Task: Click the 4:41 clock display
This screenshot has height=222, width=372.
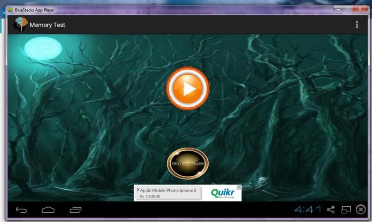Action: (308, 210)
